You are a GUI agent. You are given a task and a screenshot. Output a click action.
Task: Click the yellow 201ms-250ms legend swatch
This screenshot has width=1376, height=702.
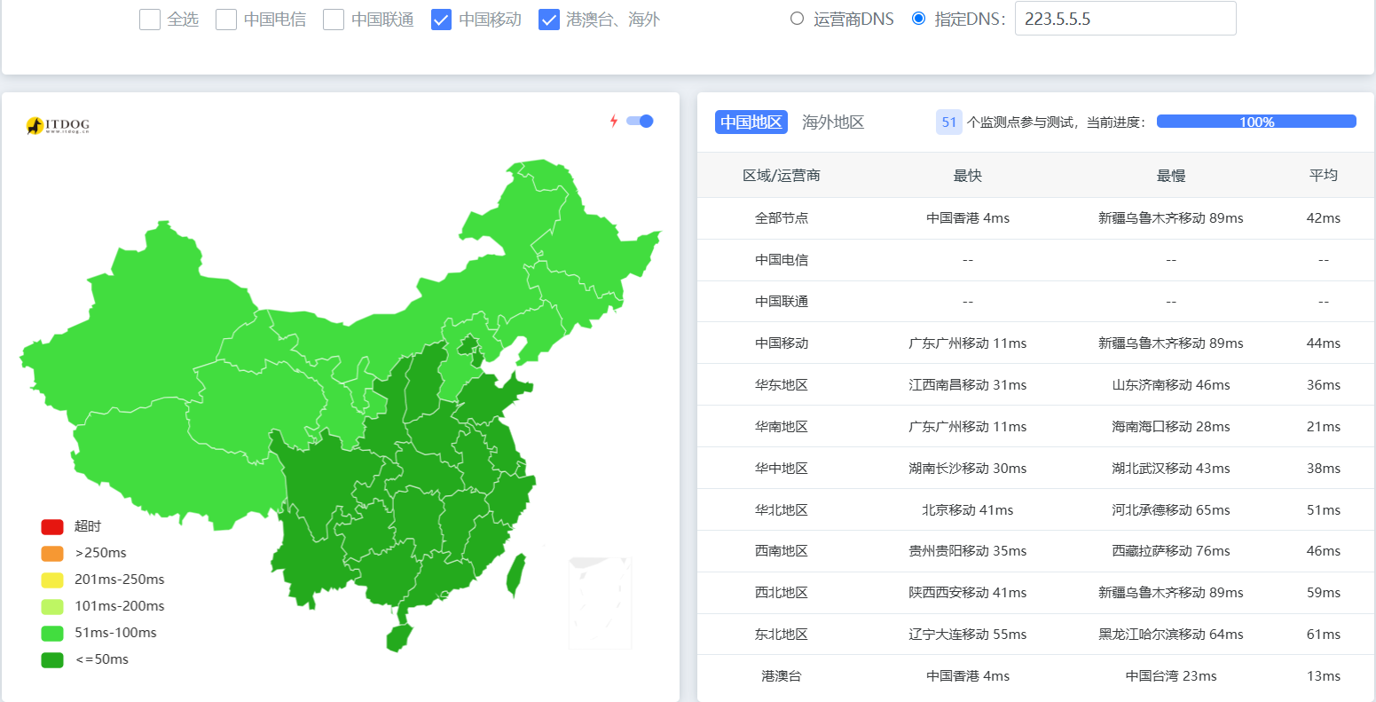[52, 580]
